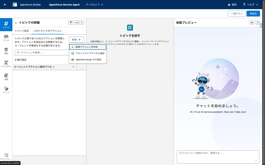Open the コンテキスト sidebar panel

coord(6,64)
